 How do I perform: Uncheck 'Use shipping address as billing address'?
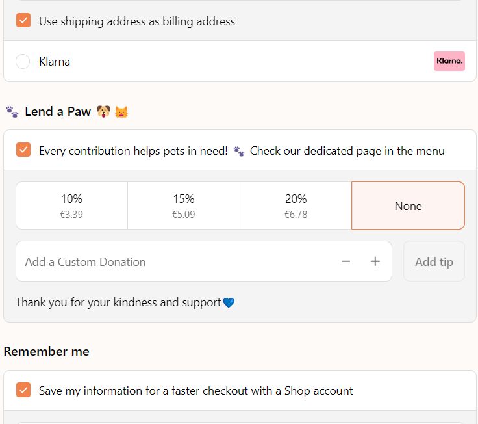[x=23, y=21]
